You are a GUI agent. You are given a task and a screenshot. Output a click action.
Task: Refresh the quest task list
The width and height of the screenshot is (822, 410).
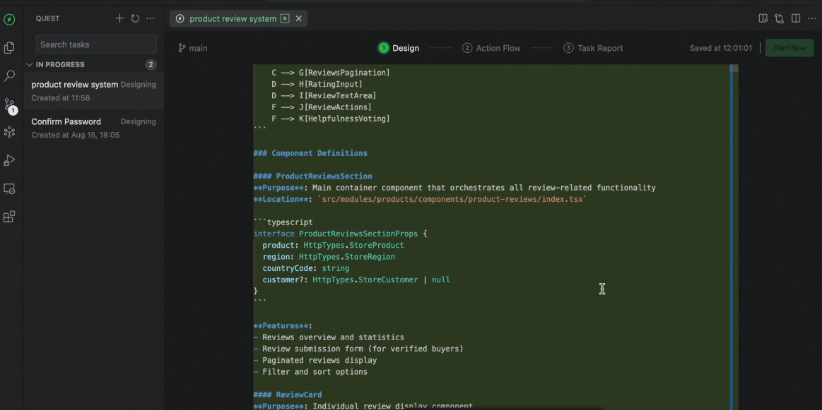point(135,18)
